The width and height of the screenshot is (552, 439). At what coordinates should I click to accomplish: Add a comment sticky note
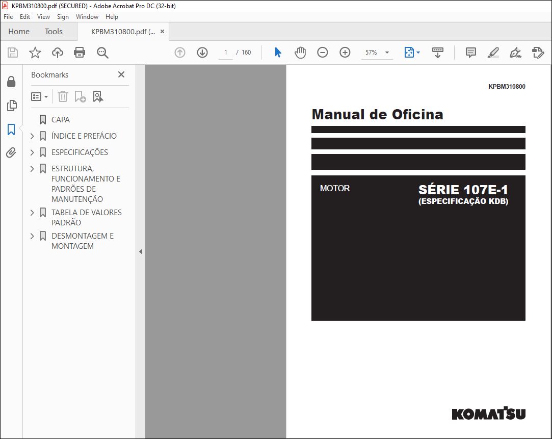[x=470, y=53]
